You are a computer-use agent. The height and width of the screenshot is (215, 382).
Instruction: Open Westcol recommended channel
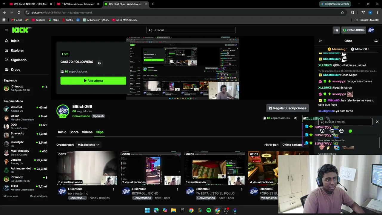pos(26,109)
